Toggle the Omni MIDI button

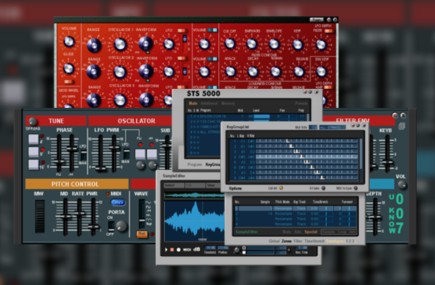117,202
